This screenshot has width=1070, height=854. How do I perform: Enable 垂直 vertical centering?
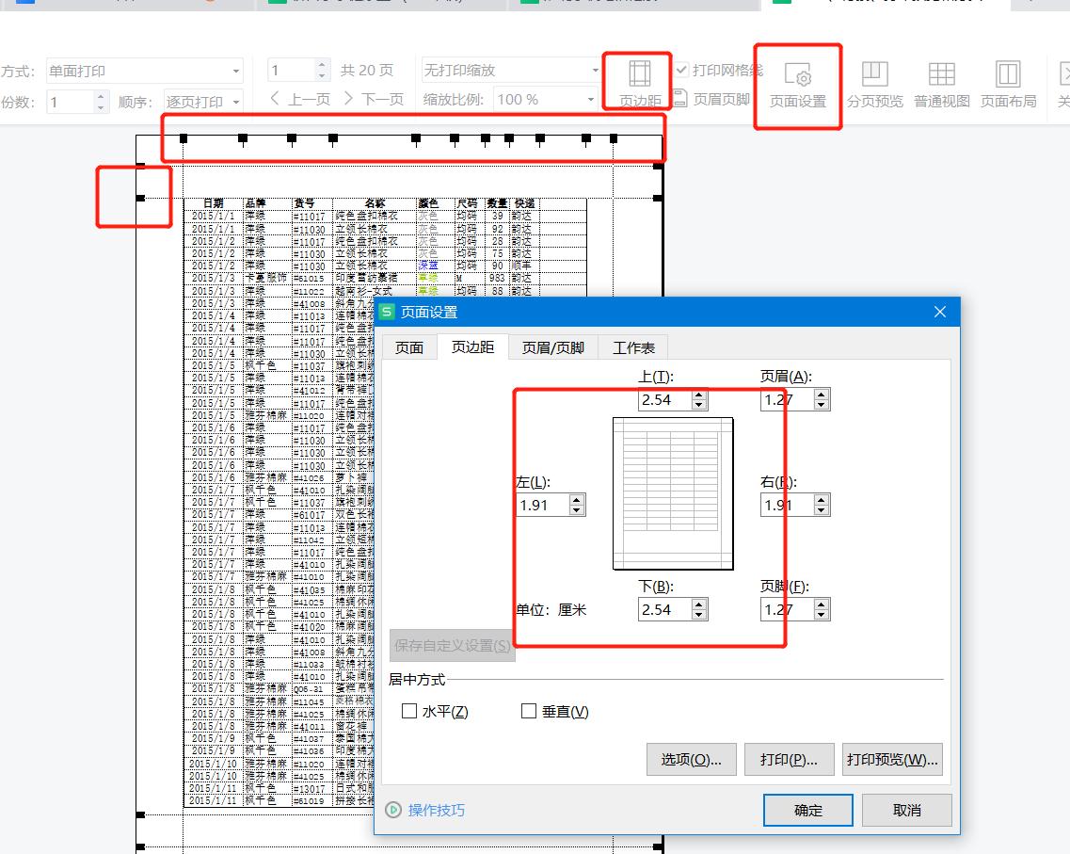pyautogui.click(x=528, y=711)
